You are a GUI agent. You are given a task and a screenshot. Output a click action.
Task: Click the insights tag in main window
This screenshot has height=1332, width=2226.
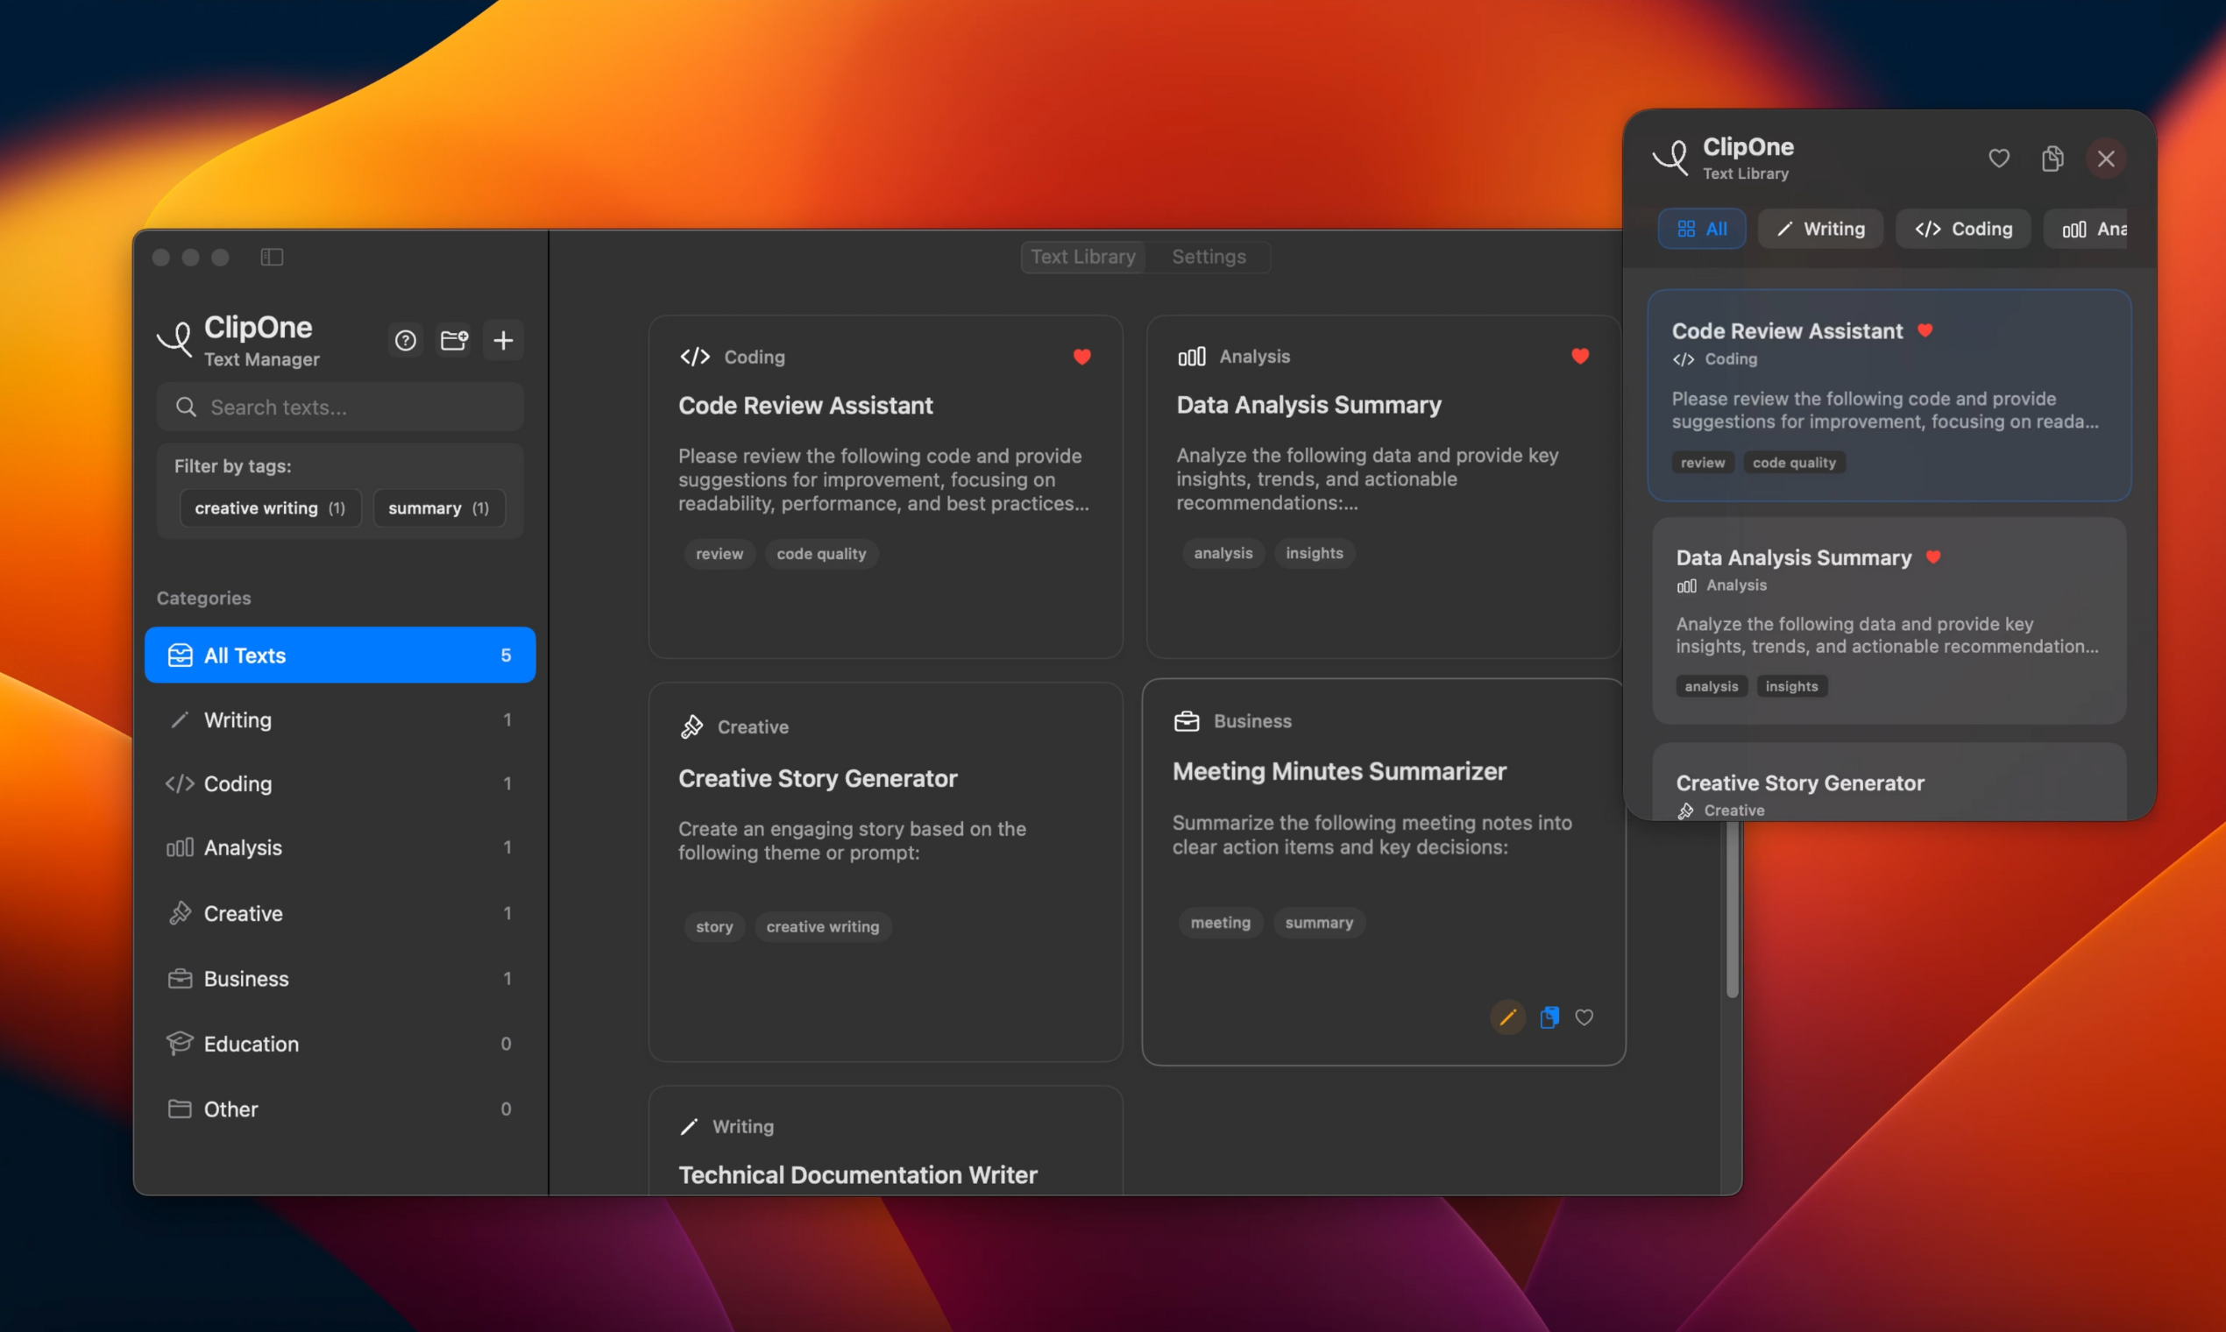click(1314, 553)
